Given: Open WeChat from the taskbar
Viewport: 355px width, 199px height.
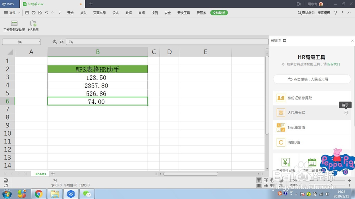Looking at the screenshot, I should pyautogui.click(x=87, y=194).
